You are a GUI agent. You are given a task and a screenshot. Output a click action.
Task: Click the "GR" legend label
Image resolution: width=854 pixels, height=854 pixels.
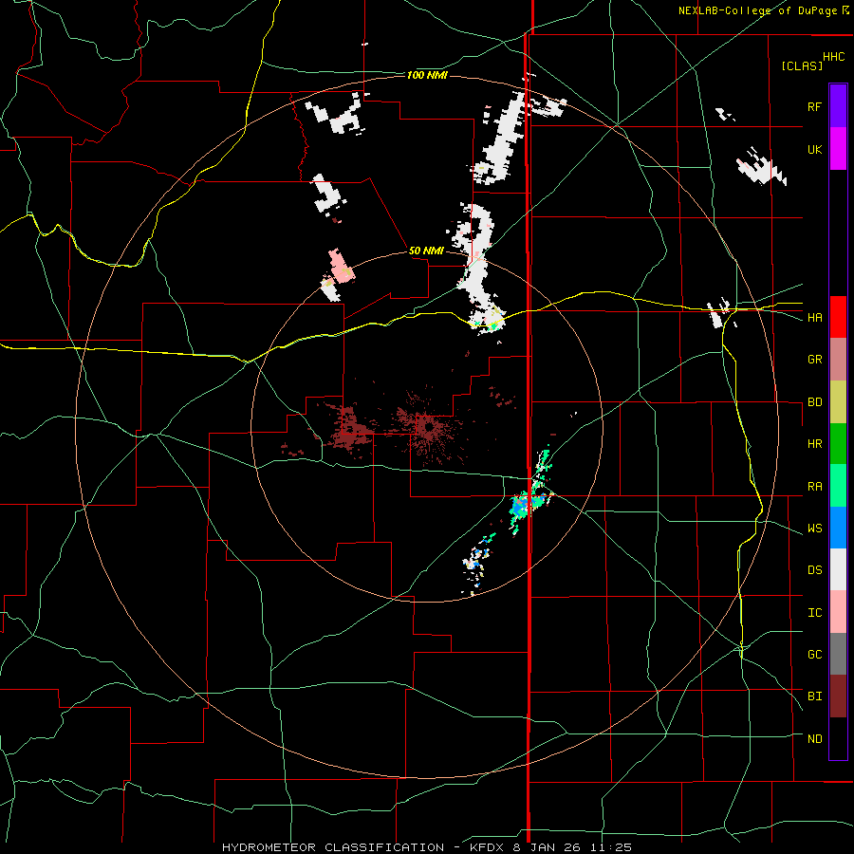tap(814, 360)
